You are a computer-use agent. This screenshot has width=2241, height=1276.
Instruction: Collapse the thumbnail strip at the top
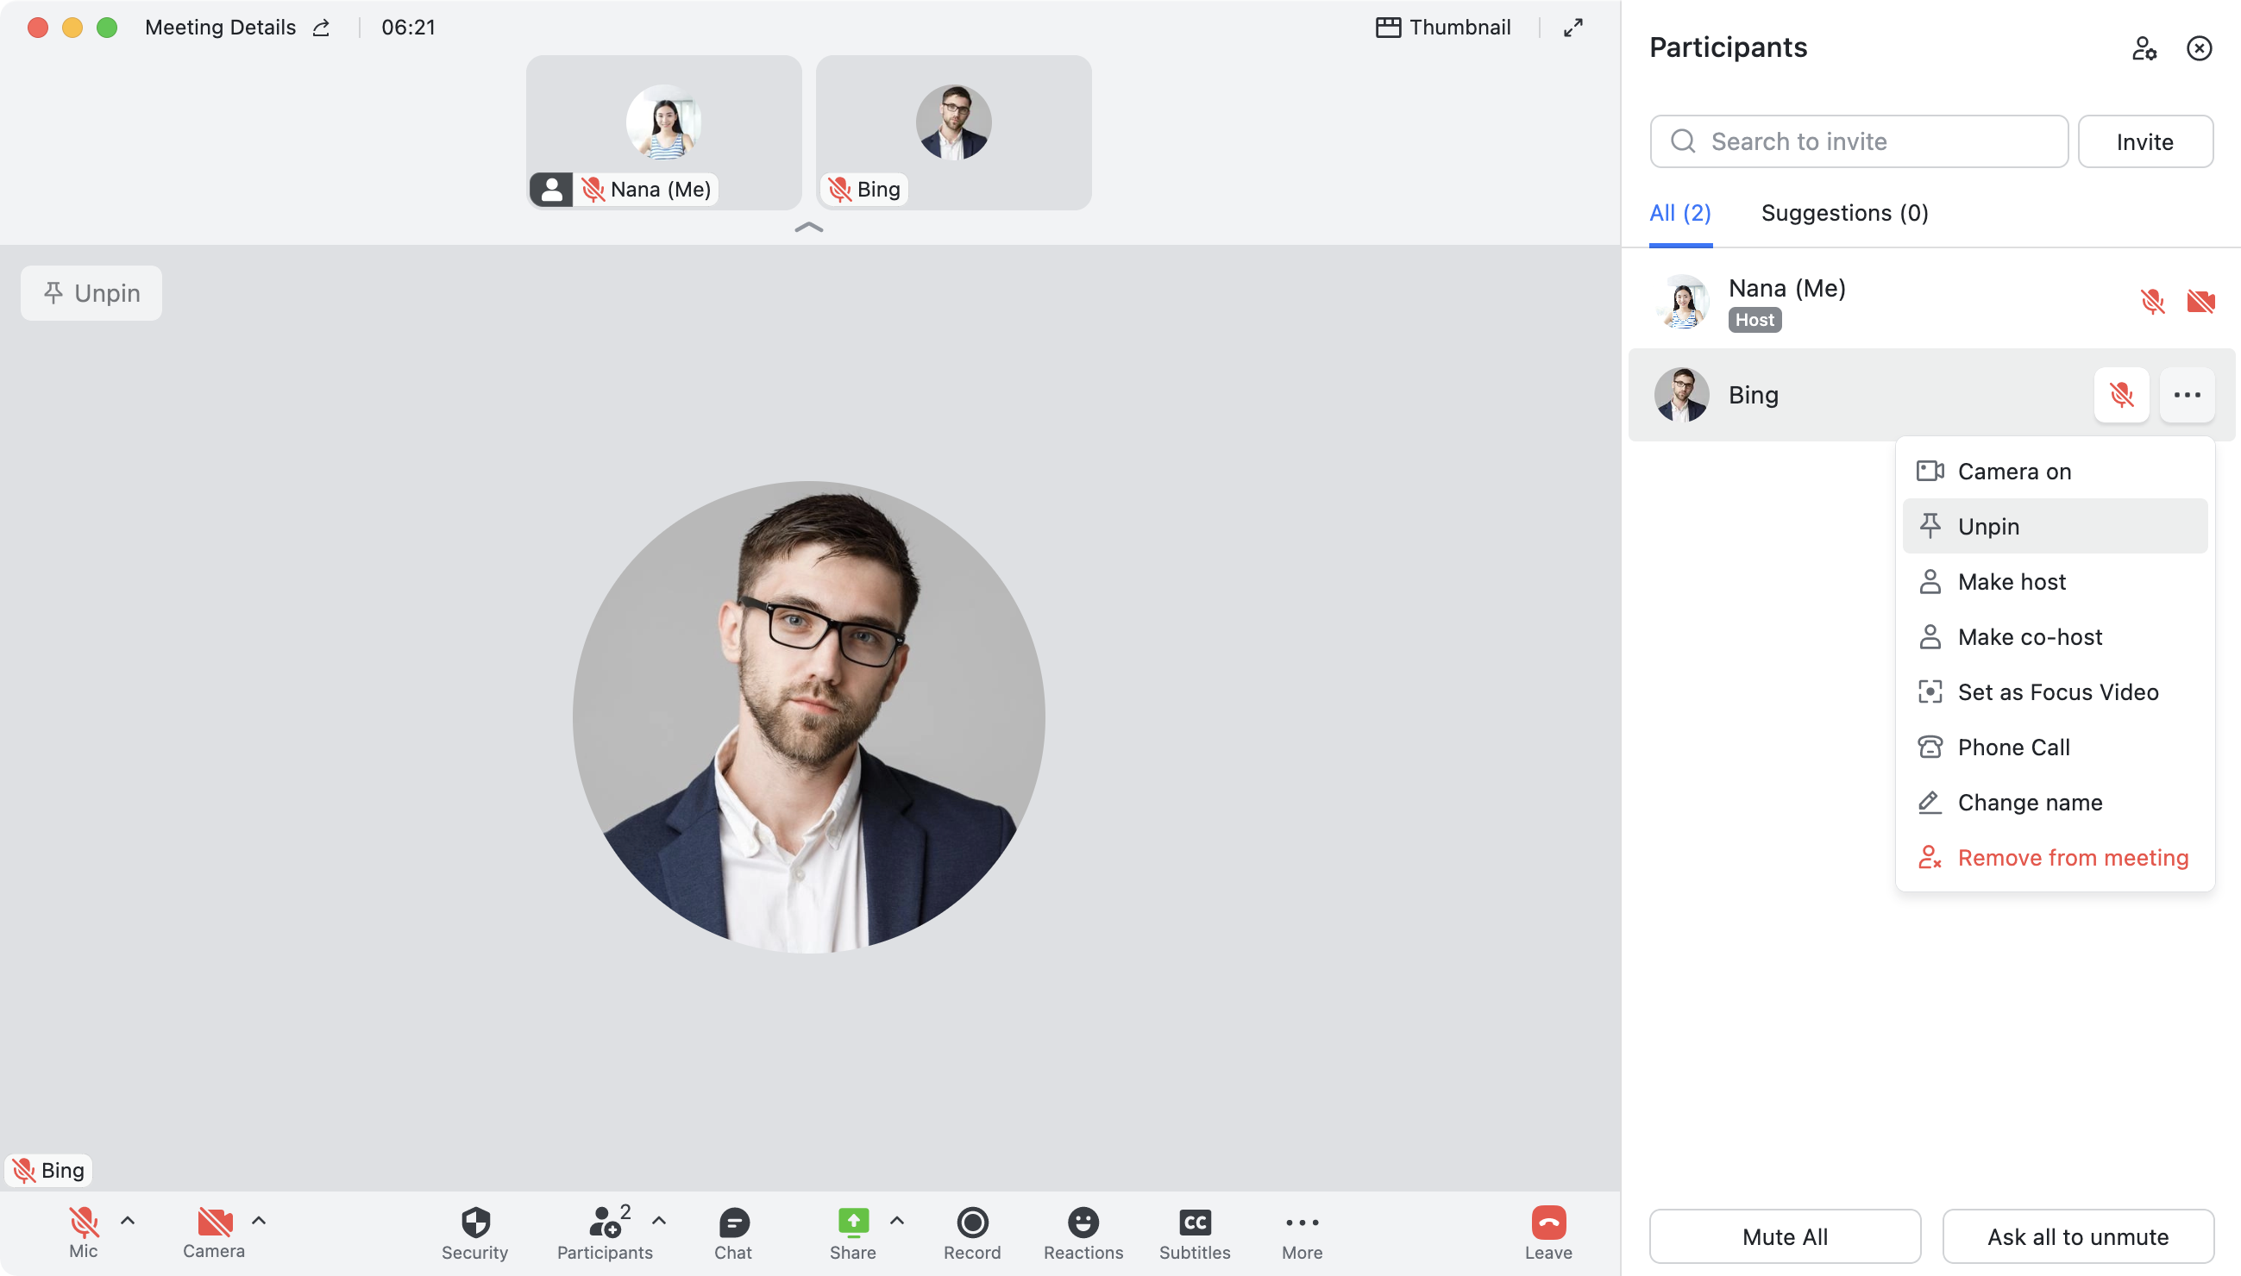(810, 227)
